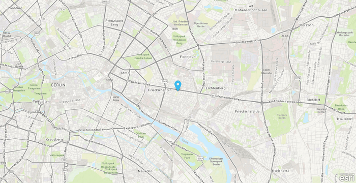Select the B96A shield by Treptower Park
This screenshot has width=356, height=183.
pyautogui.click(x=200, y=158)
